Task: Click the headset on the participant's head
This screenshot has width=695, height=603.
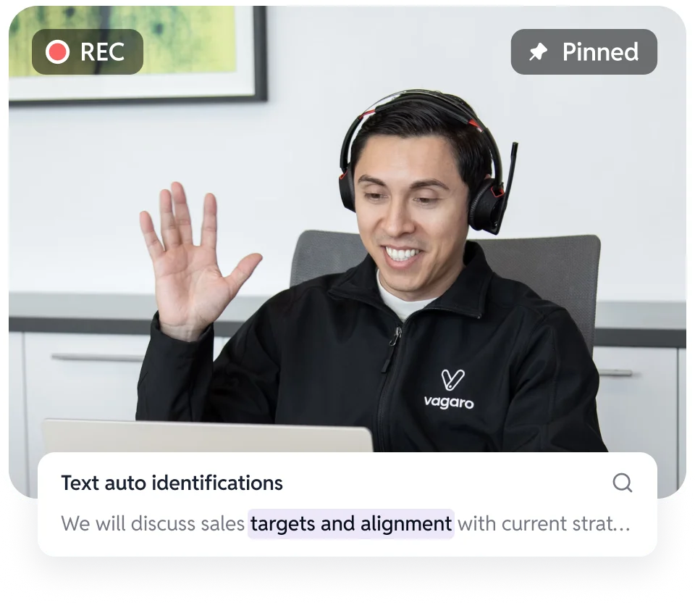Action: pos(420,109)
